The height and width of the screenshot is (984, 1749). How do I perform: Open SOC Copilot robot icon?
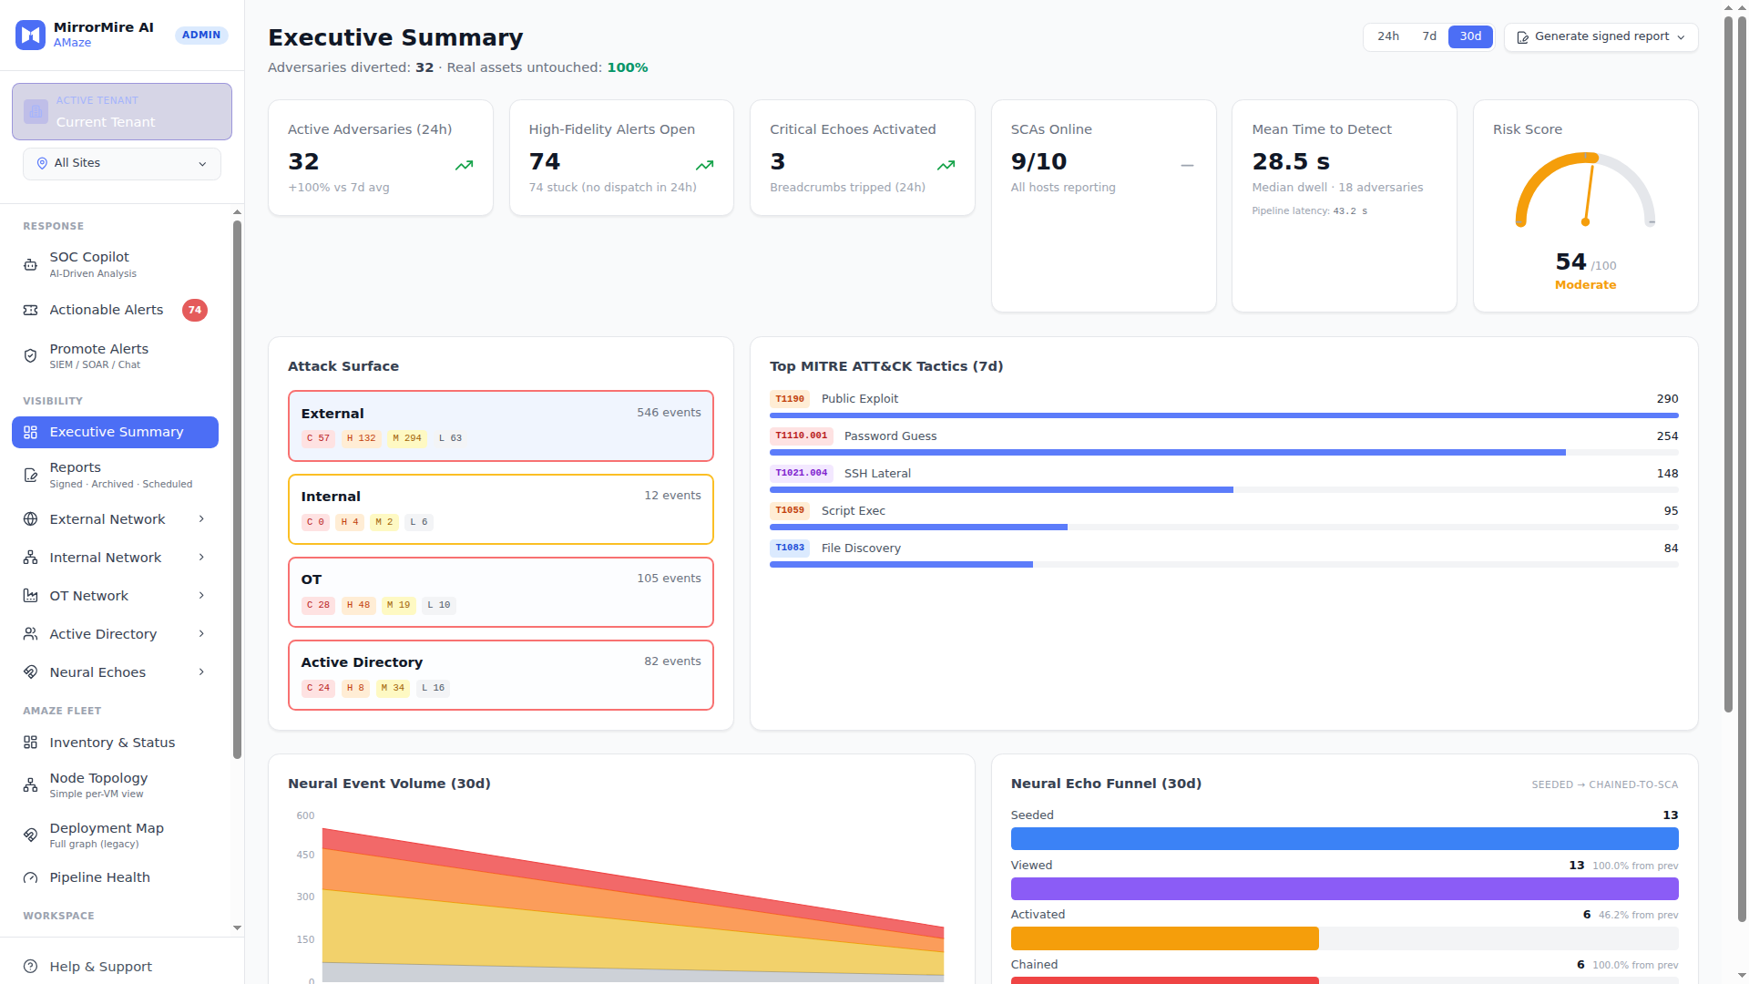click(30, 264)
